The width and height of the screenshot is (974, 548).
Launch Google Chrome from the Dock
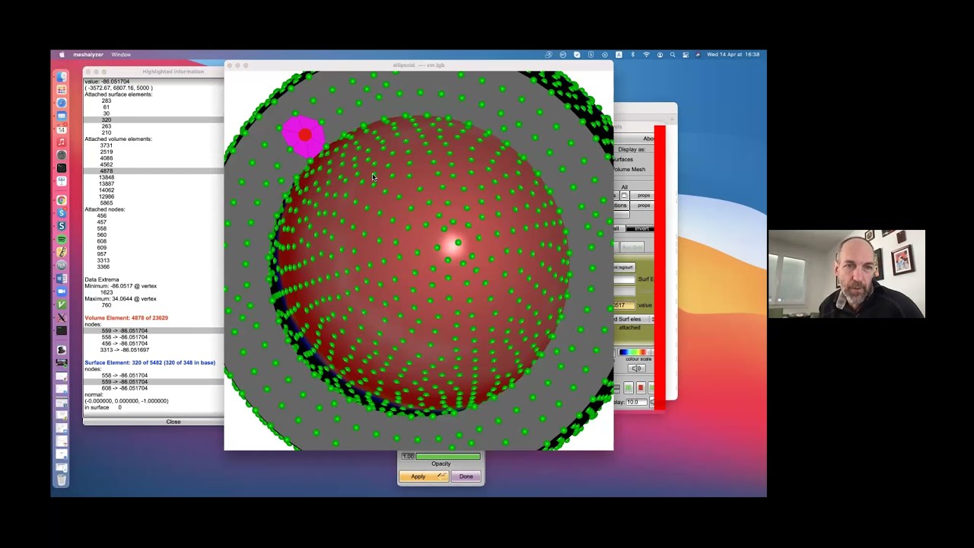pyautogui.click(x=62, y=201)
